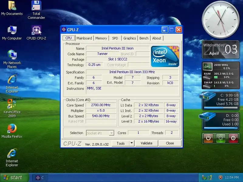The image size is (243, 182).
Task: Click the Name field Intel Pentium III Xeon
Action: [x=118, y=48]
